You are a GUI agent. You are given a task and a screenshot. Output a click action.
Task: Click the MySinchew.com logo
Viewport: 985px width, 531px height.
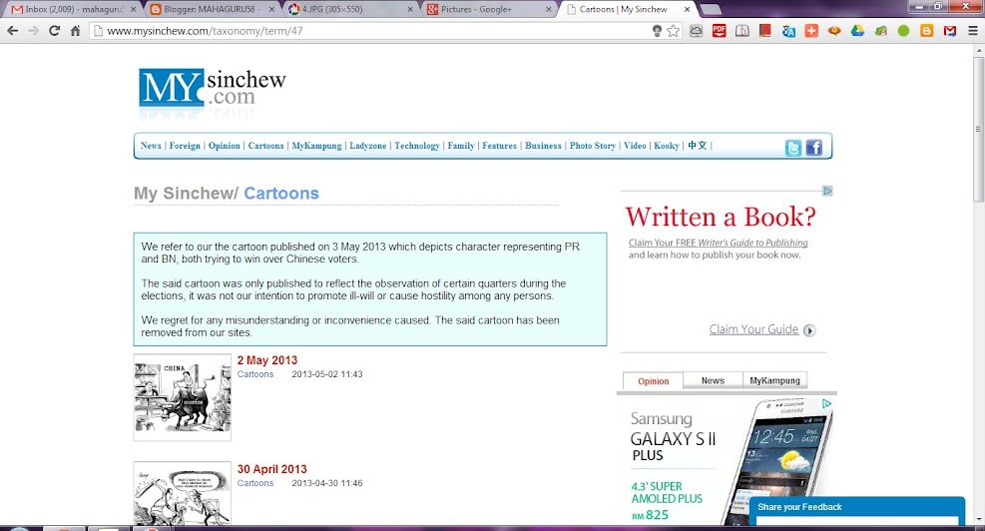212,88
